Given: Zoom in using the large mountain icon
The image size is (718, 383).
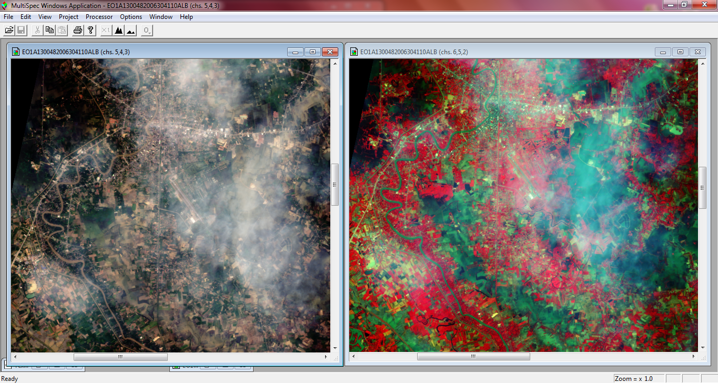Looking at the screenshot, I should pyautogui.click(x=119, y=30).
